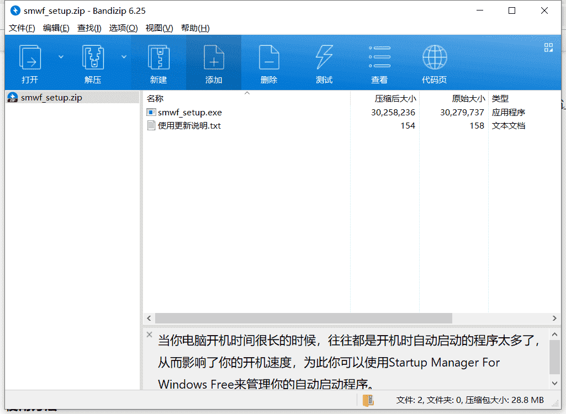Click the Add (添加) toolbar icon
Viewport: 566px width, 414px height.
pos(214,57)
